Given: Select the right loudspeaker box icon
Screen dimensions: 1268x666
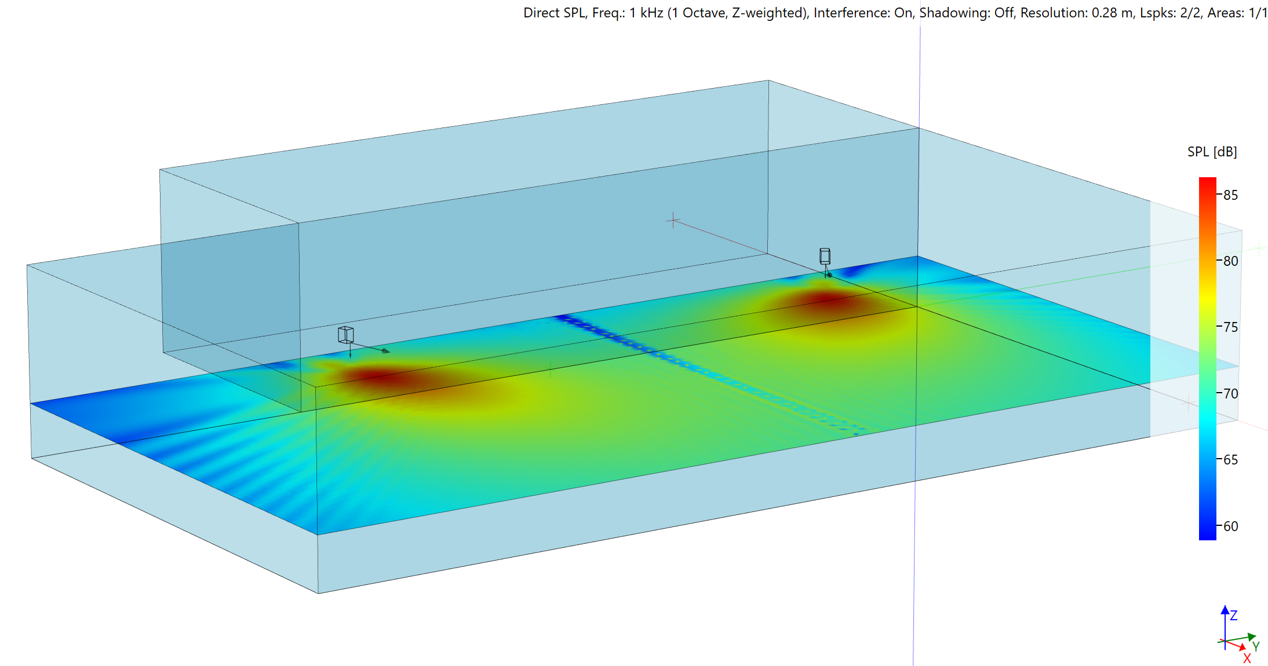Looking at the screenshot, I should [825, 256].
